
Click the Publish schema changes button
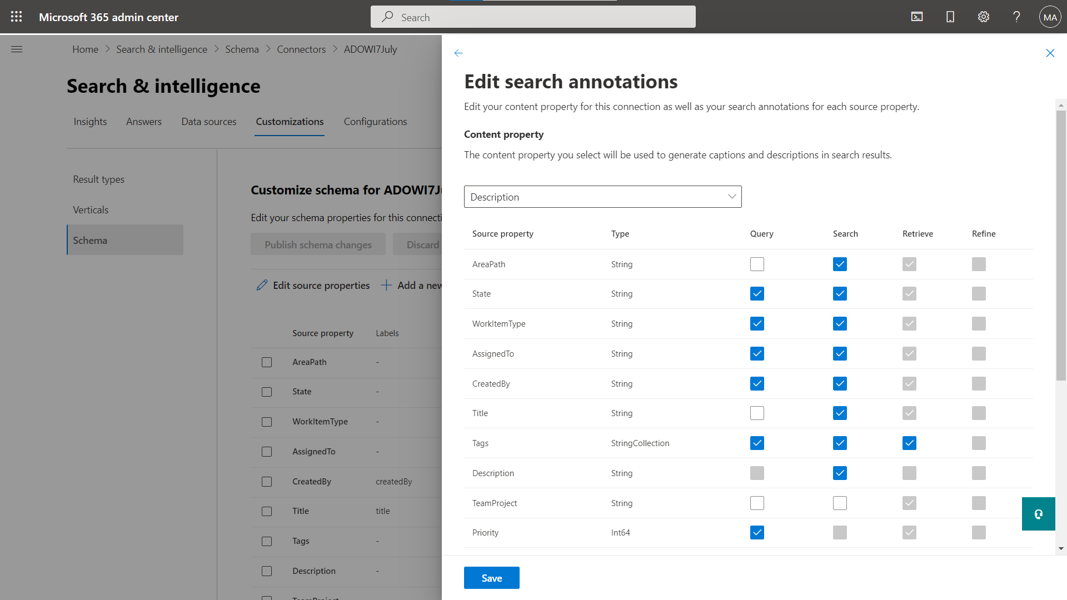[318, 244]
